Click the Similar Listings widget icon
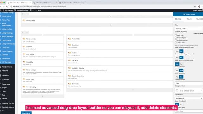 (24, 70)
